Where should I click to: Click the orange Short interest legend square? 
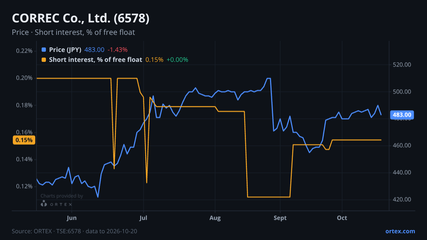(44, 60)
